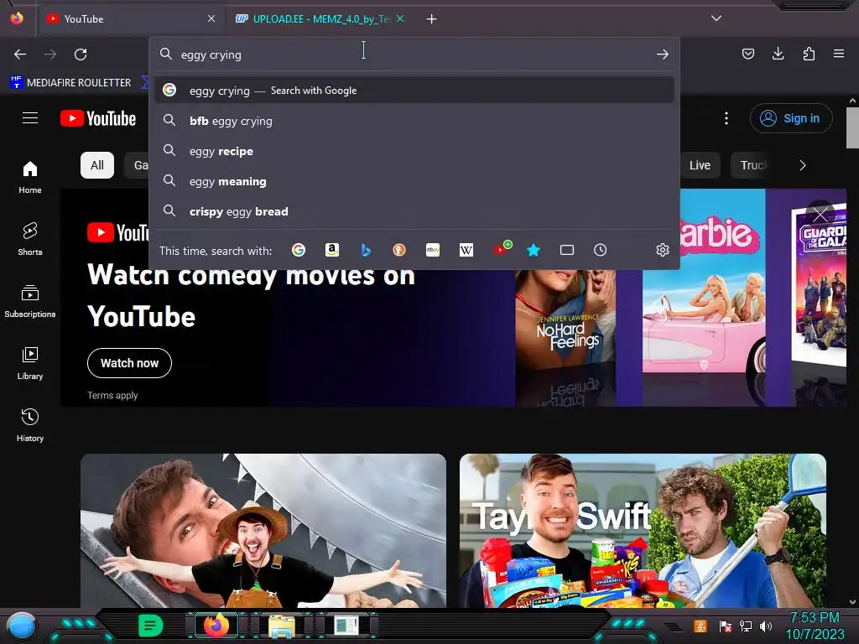Search this time with Google icon
The width and height of the screenshot is (859, 644).
pyautogui.click(x=299, y=250)
